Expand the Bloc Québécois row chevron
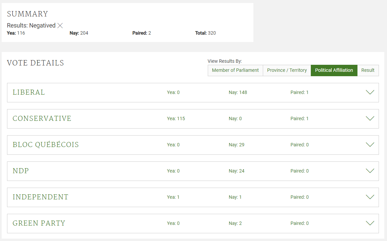 point(370,144)
